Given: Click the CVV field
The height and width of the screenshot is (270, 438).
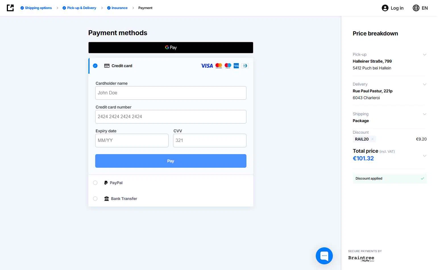Looking at the screenshot, I should (x=210, y=141).
